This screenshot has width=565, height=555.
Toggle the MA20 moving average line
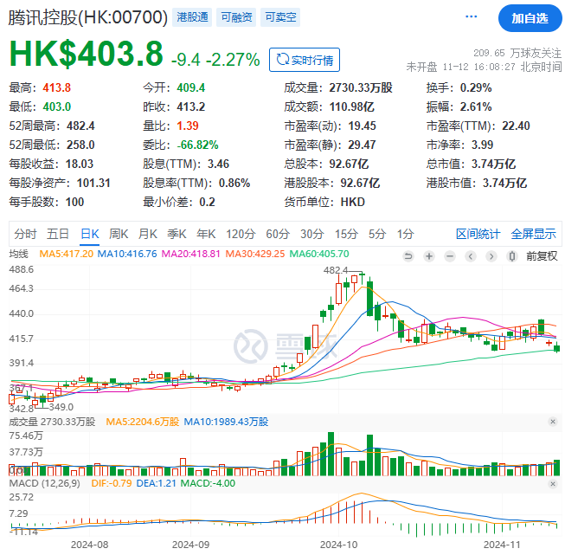click(189, 255)
